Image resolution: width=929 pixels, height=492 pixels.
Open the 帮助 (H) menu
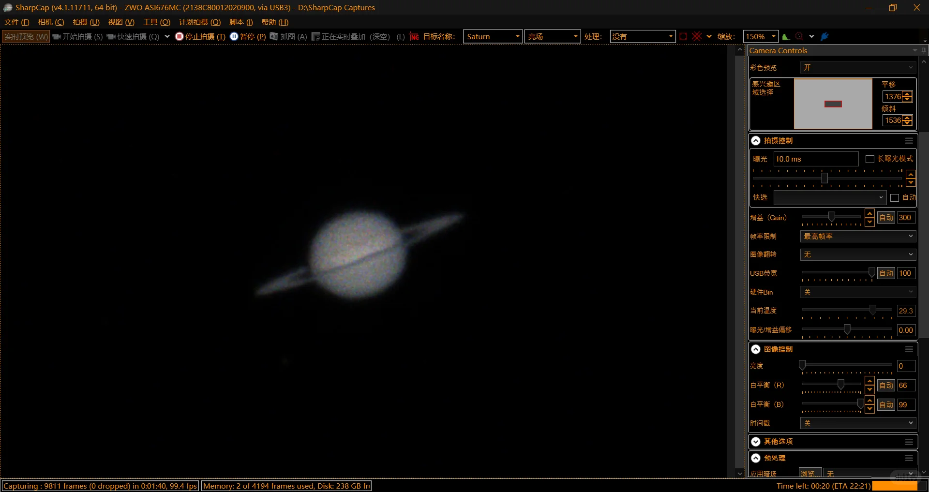pyautogui.click(x=275, y=22)
